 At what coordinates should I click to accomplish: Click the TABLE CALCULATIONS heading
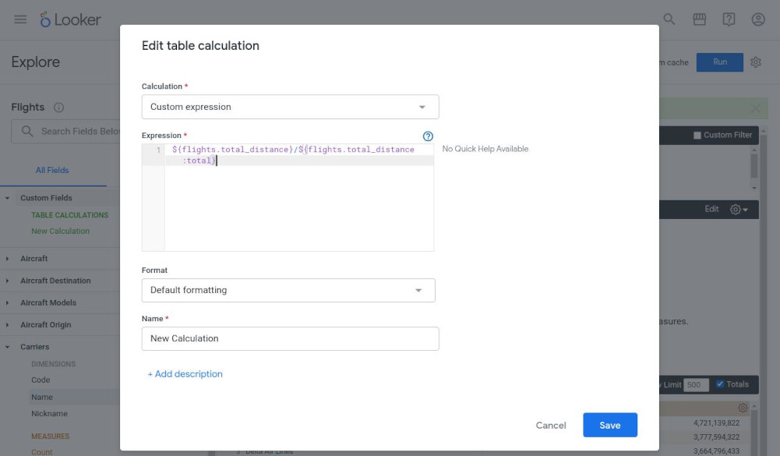tap(69, 215)
